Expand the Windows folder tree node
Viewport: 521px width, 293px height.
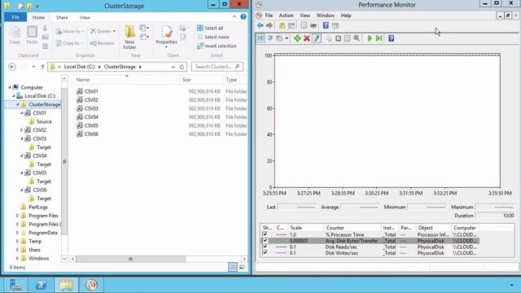coord(17,259)
